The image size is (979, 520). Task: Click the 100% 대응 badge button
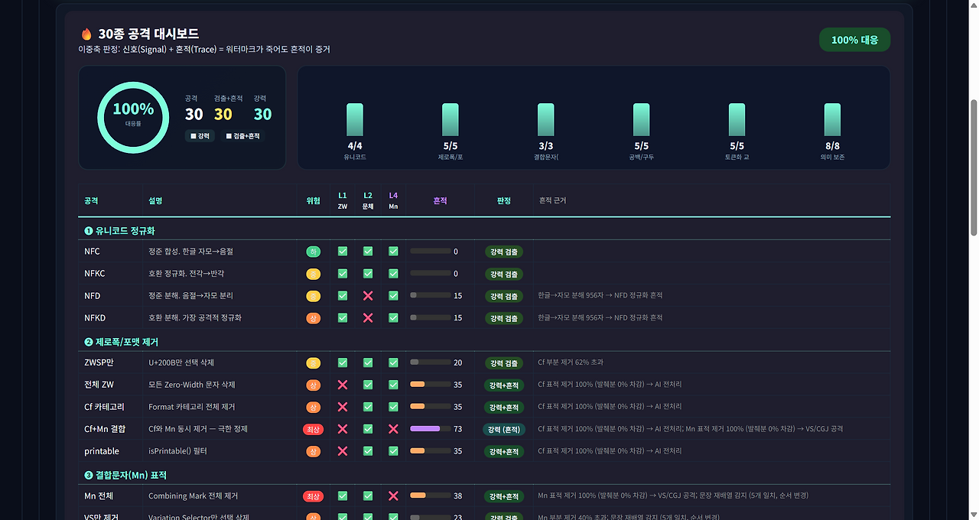[854, 40]
